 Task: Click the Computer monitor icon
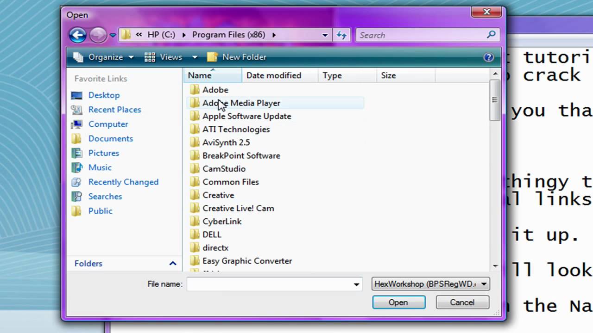(x=76, y=124)
